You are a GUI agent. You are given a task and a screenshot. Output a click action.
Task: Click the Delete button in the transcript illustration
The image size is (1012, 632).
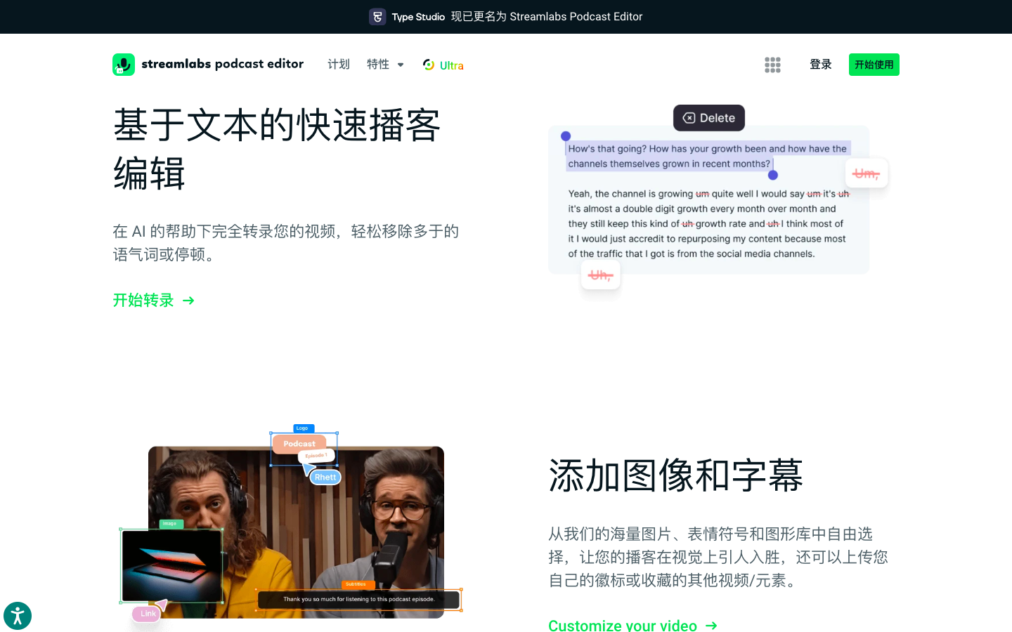click(x=709, y=118)
